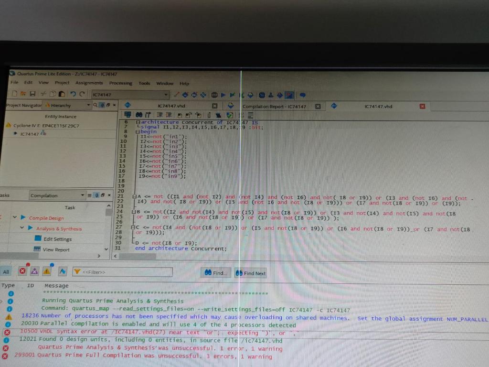Toggle the critical warning messages filter

click(x=35, y=271)
